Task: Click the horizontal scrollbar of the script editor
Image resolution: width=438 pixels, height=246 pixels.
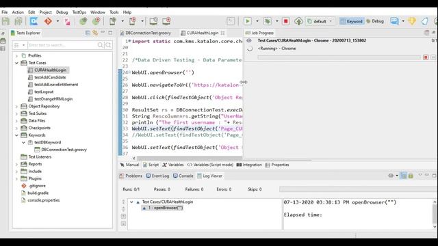Action: coord(190,158)
